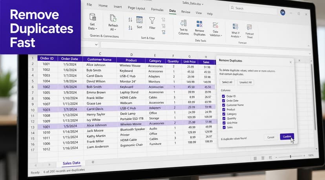Add a new sheet with the plus icon
Viewport: 325px width, 180px height.
(93, 162)
